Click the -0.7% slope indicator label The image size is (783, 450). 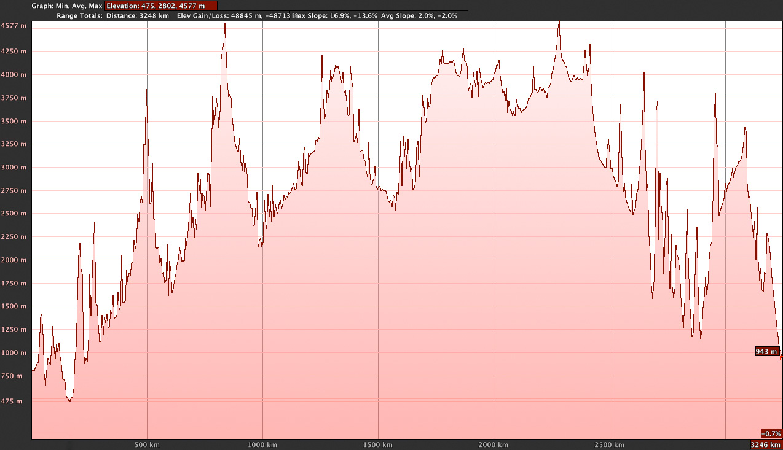pyautogui.click(x=771, y=433)
